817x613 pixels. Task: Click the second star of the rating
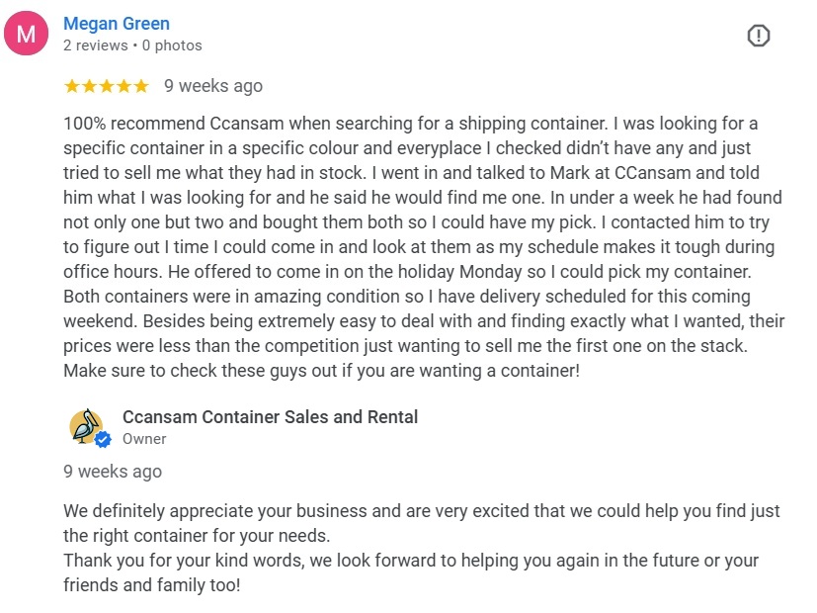tap(89, 86)
